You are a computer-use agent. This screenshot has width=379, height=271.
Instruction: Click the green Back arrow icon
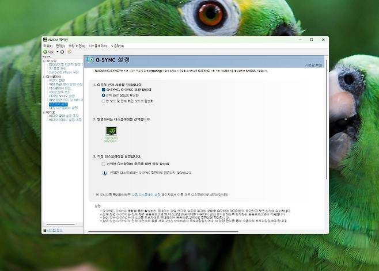click(x=46, y=51)
